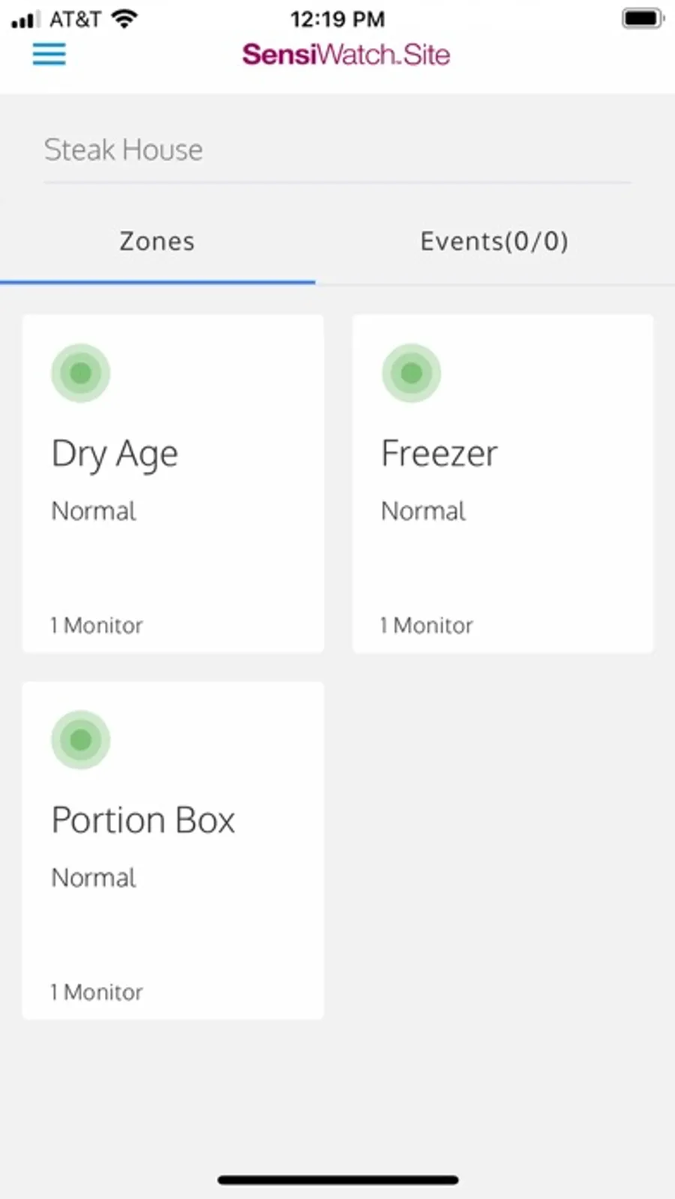Switch to the Zones tab
The width and height of the screenshot is (675, 1199).
coord(157,242)
